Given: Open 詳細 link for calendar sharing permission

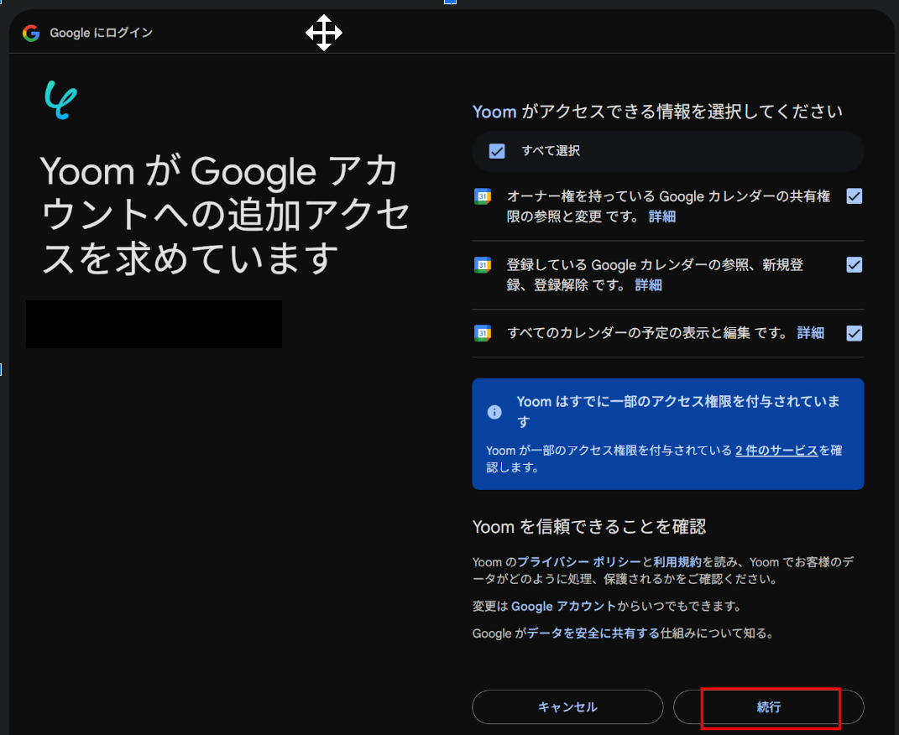Looking at the screenshot, I should point(662,216).
